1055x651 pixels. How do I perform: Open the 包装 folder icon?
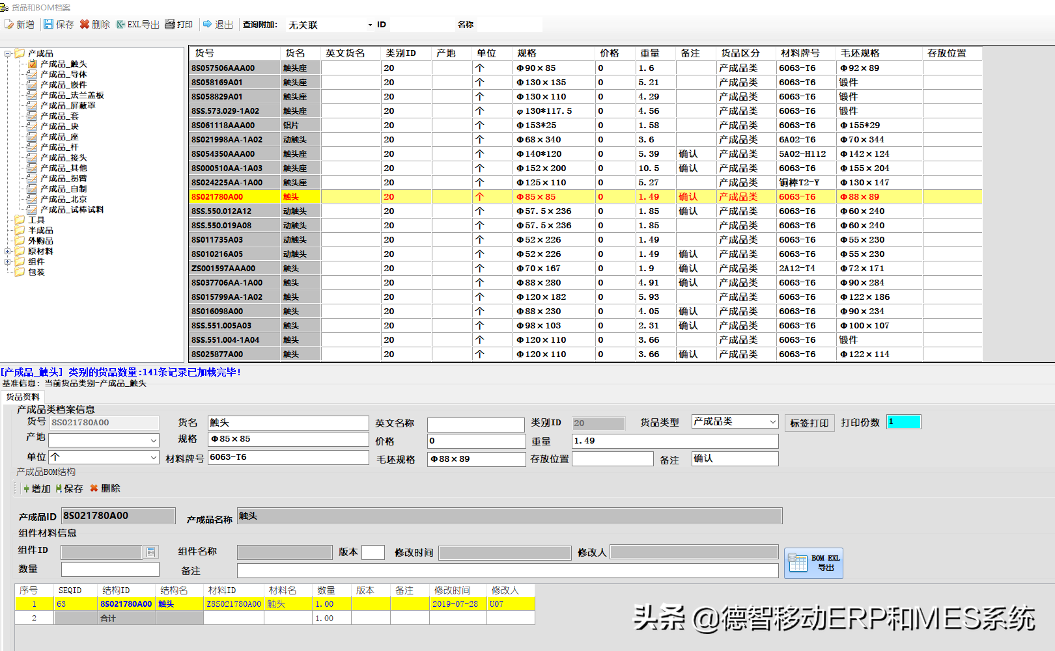point(20,272)
